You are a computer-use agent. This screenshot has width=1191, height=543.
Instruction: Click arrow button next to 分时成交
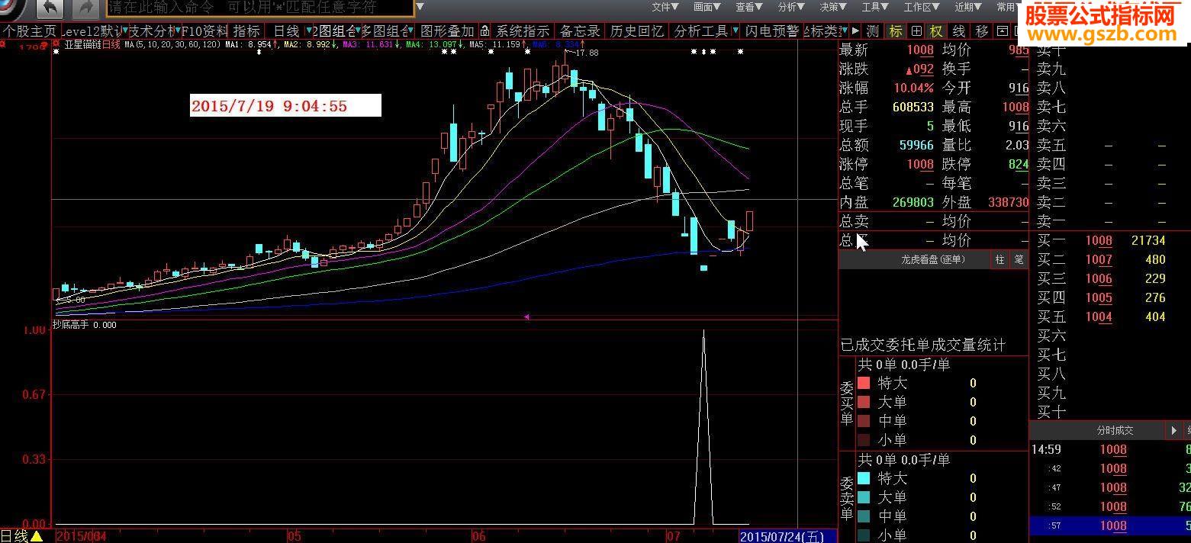point(1174,430)
